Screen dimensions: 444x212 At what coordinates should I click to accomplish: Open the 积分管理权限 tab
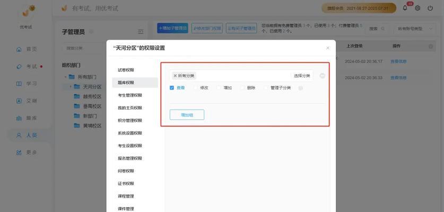coord(135,121)
